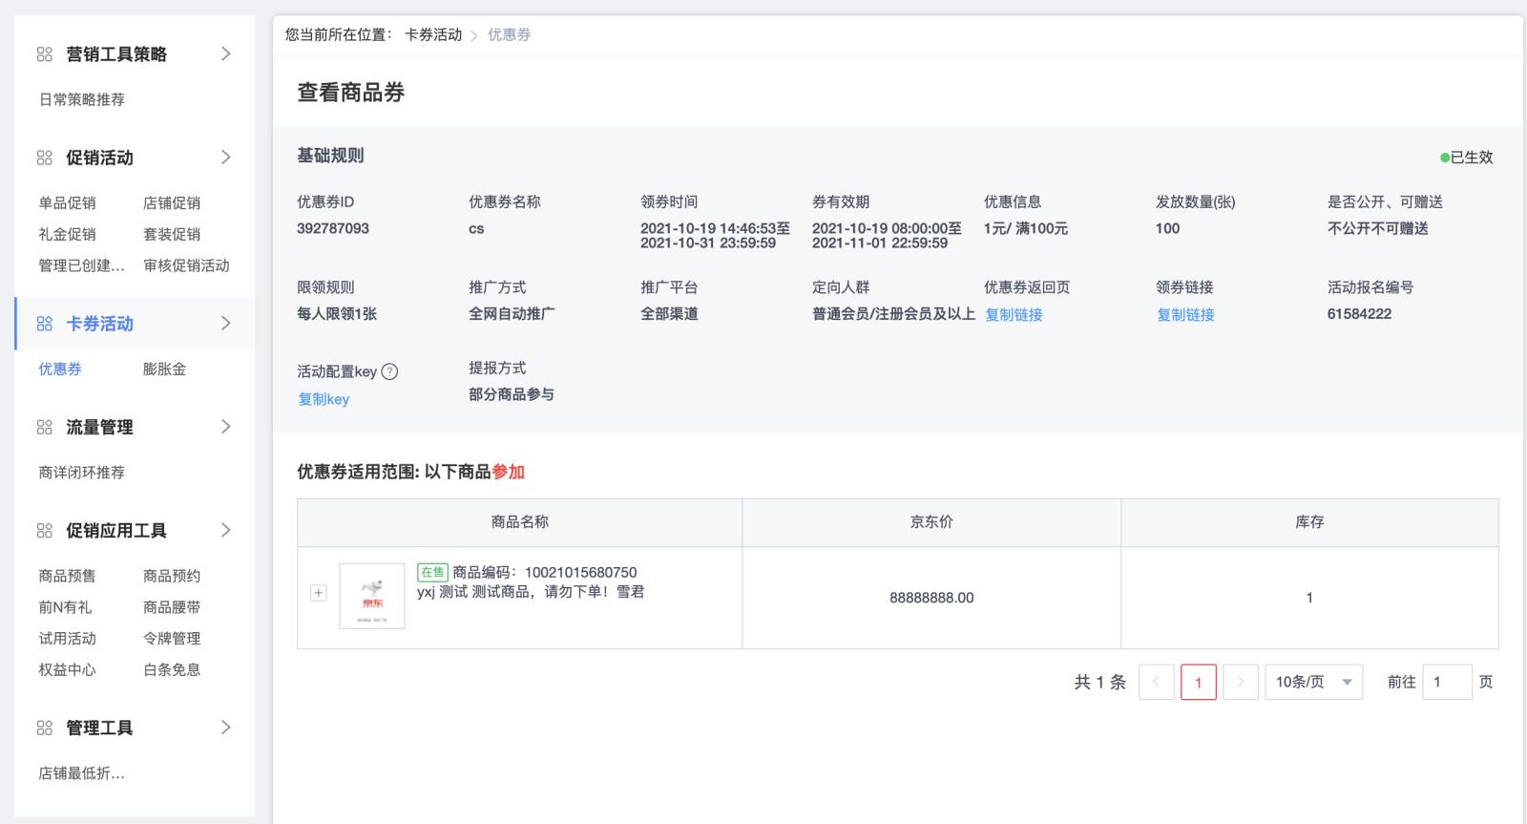Screen dimensions: 1527x824
Task: Click the 已生效 status indicator
Action: point(1467,158)
